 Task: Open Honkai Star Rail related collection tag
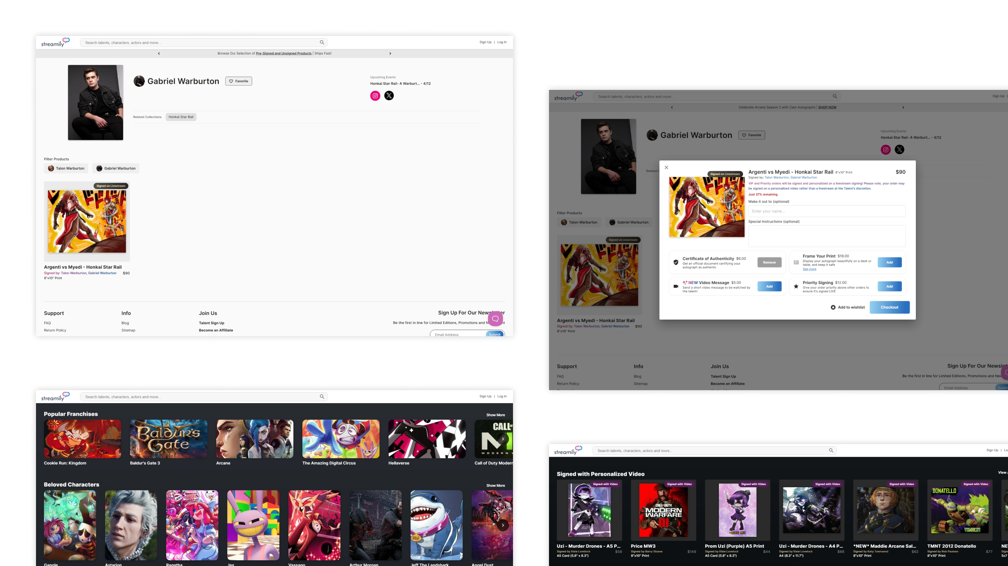point(181,117)
